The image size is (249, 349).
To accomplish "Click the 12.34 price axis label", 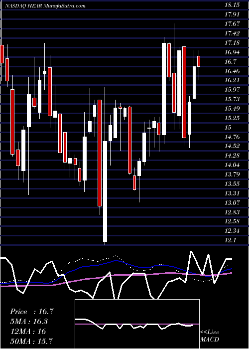I will pos(232,230).
